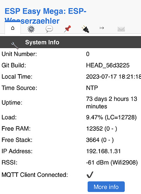
Task: Open the Hardware pushpin tab
Action: tap(67, 29)
